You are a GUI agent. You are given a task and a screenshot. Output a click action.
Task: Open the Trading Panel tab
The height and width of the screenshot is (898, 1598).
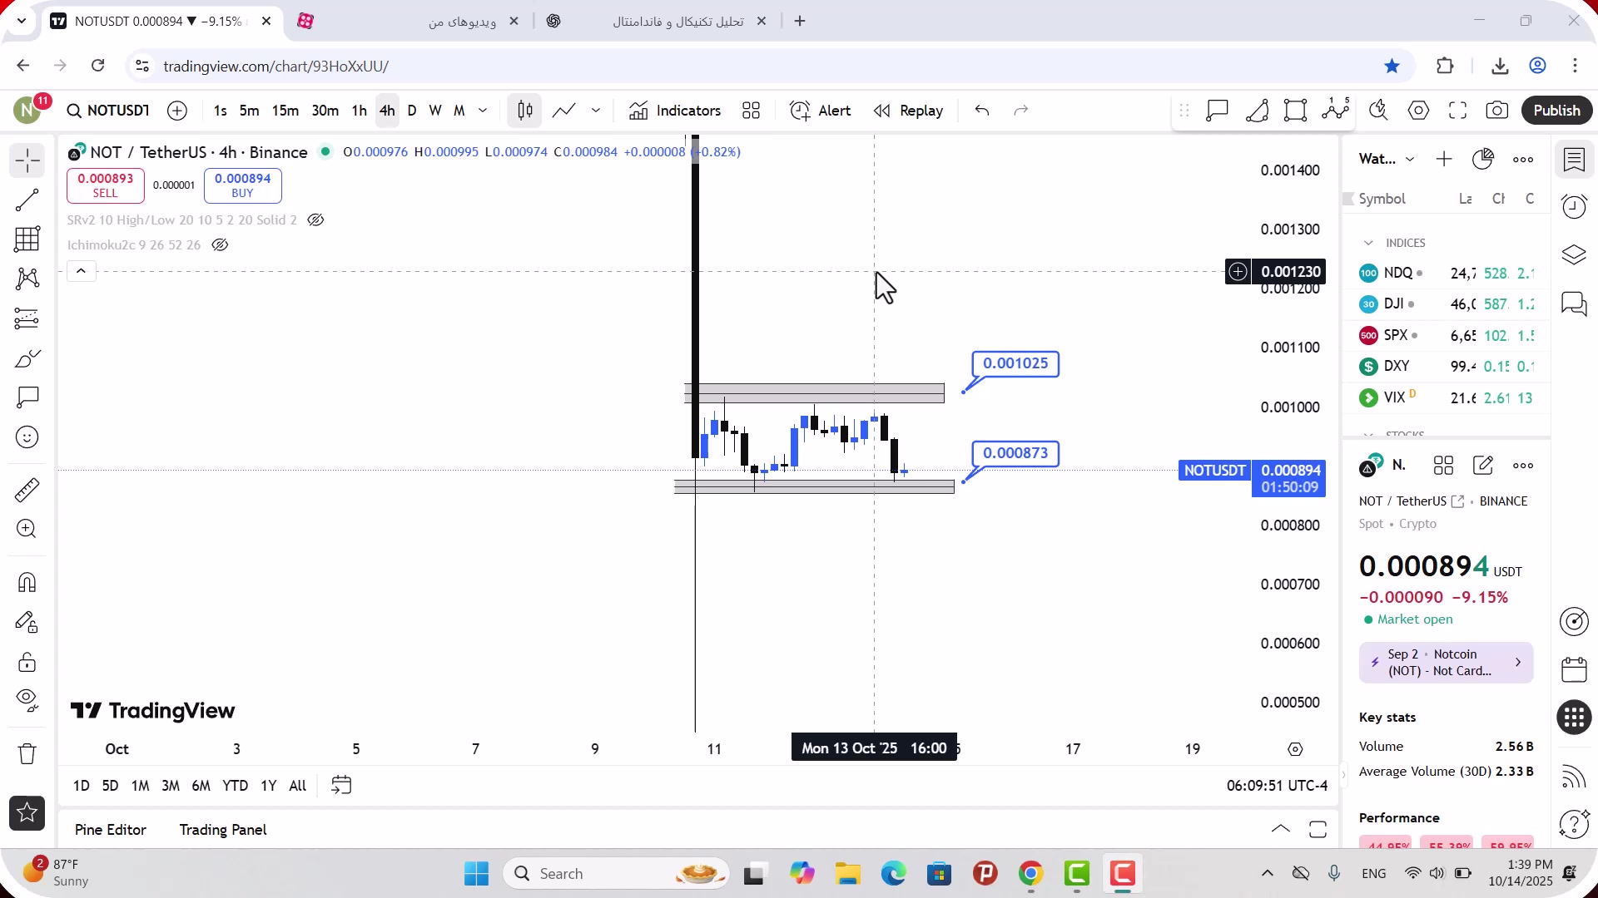tap(223, 830)
